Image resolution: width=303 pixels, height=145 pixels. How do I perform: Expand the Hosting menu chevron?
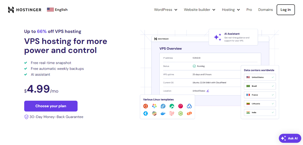tap(238, 10)
